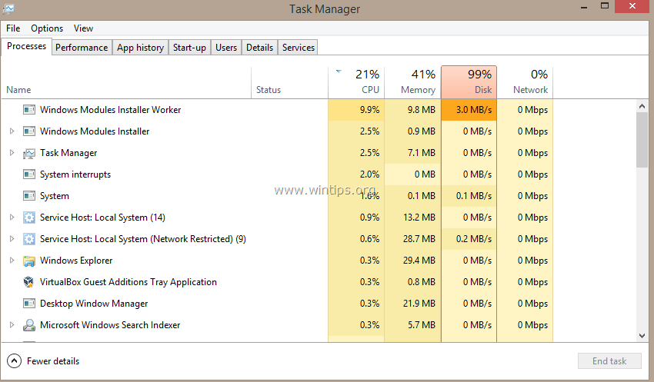Click the 9.9% CPU usage cell
The image size is (654, 382).
point(356,110)
